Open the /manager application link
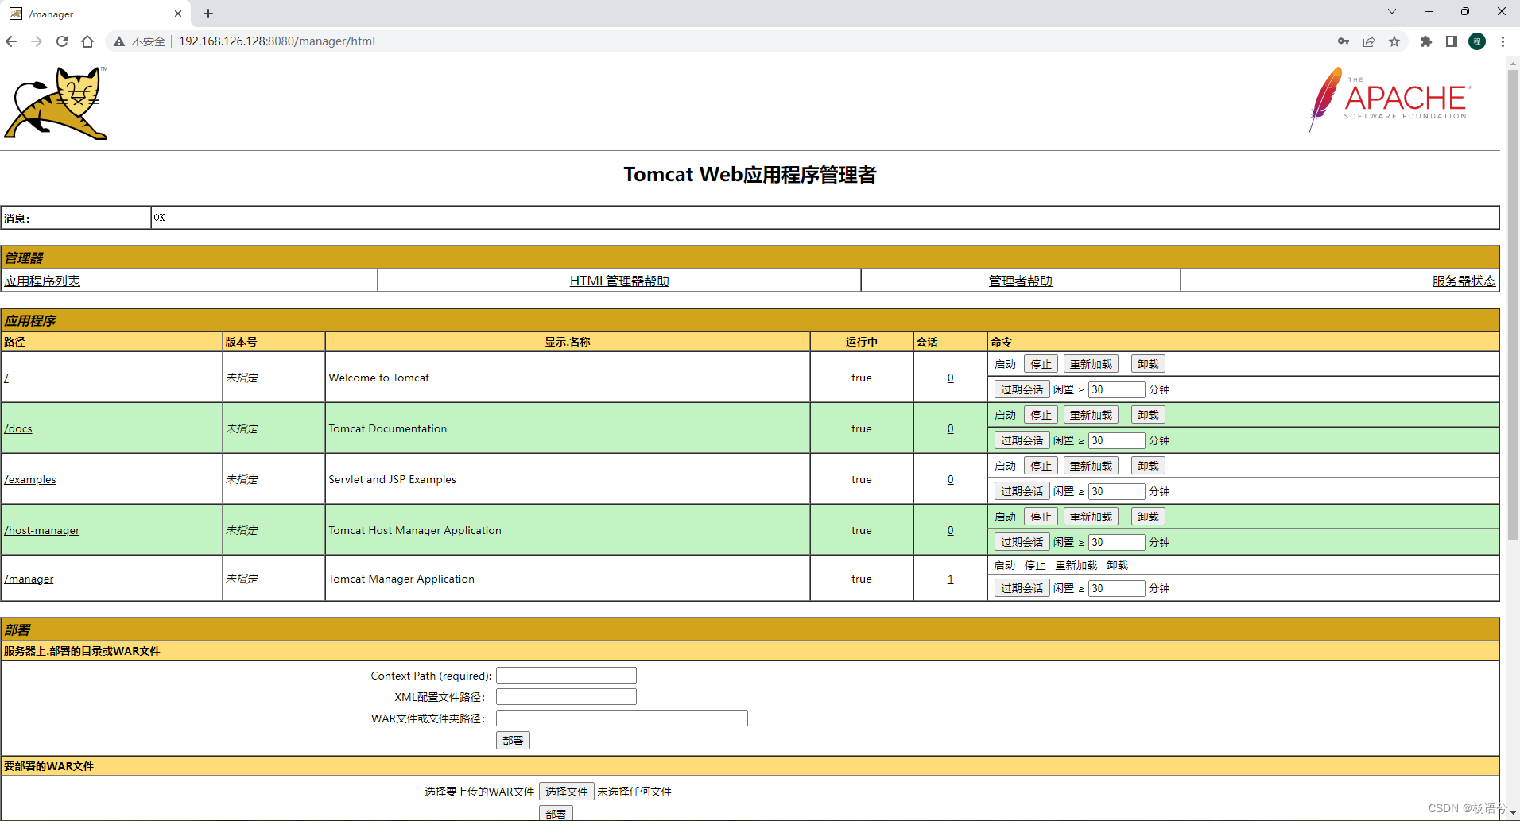This screenshot has height=821, width=1520. tap(29, 579)
